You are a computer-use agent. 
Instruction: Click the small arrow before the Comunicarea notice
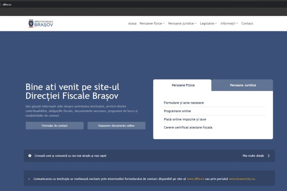(29, 179)
